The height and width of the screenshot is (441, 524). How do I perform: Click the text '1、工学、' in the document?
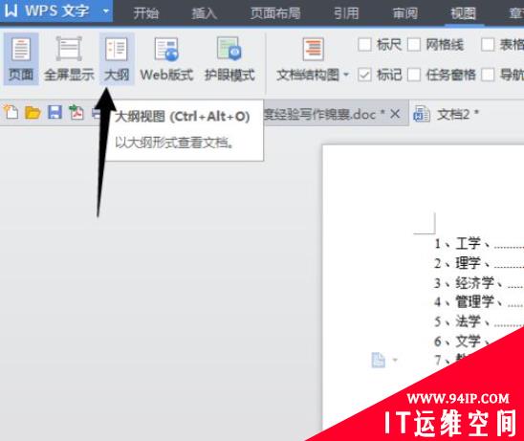[462, 243]
